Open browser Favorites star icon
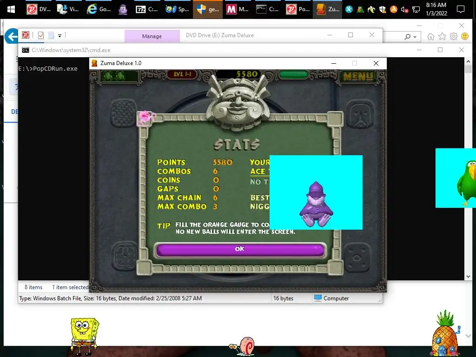 tap(443, 36)
